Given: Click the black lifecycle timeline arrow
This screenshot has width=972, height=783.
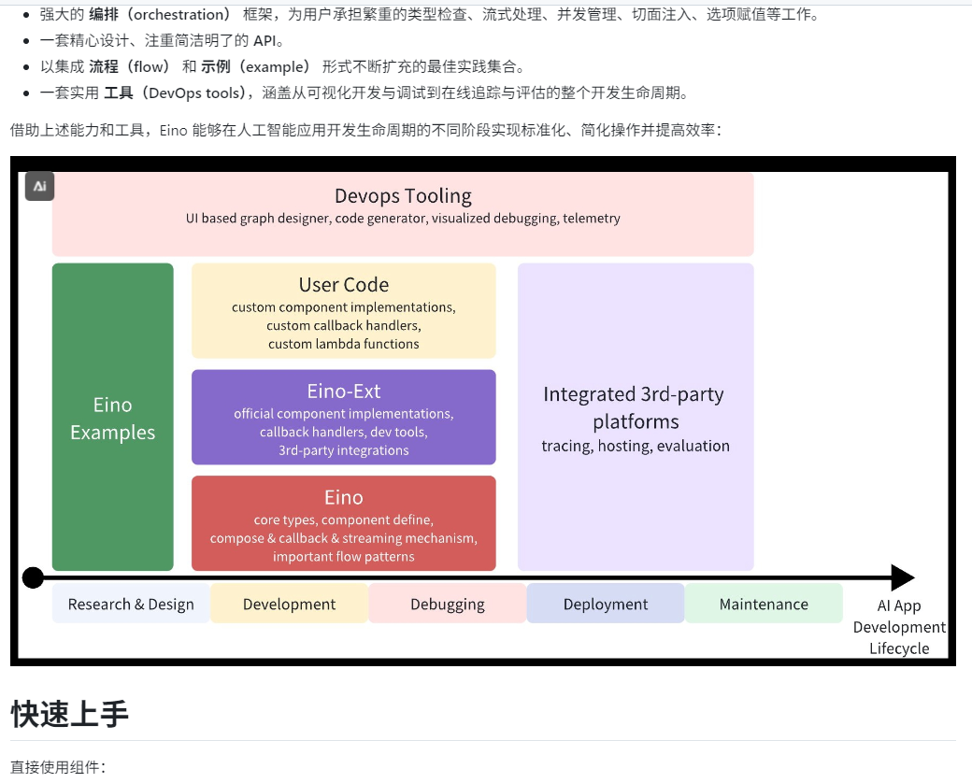Looking at the screenshot, I should click(x=467, y=577).
